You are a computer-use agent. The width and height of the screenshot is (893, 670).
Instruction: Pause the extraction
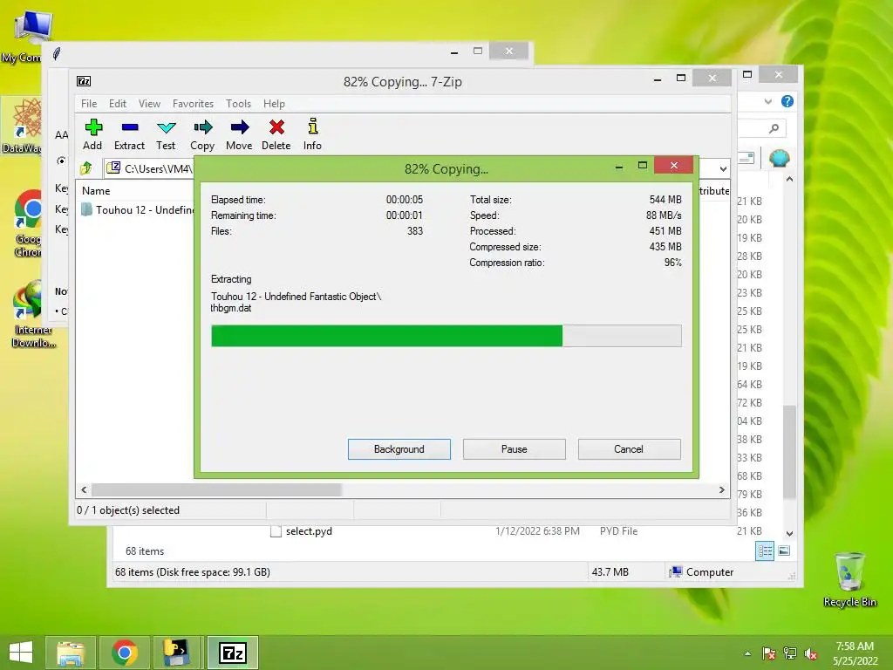tap(515, 449)
